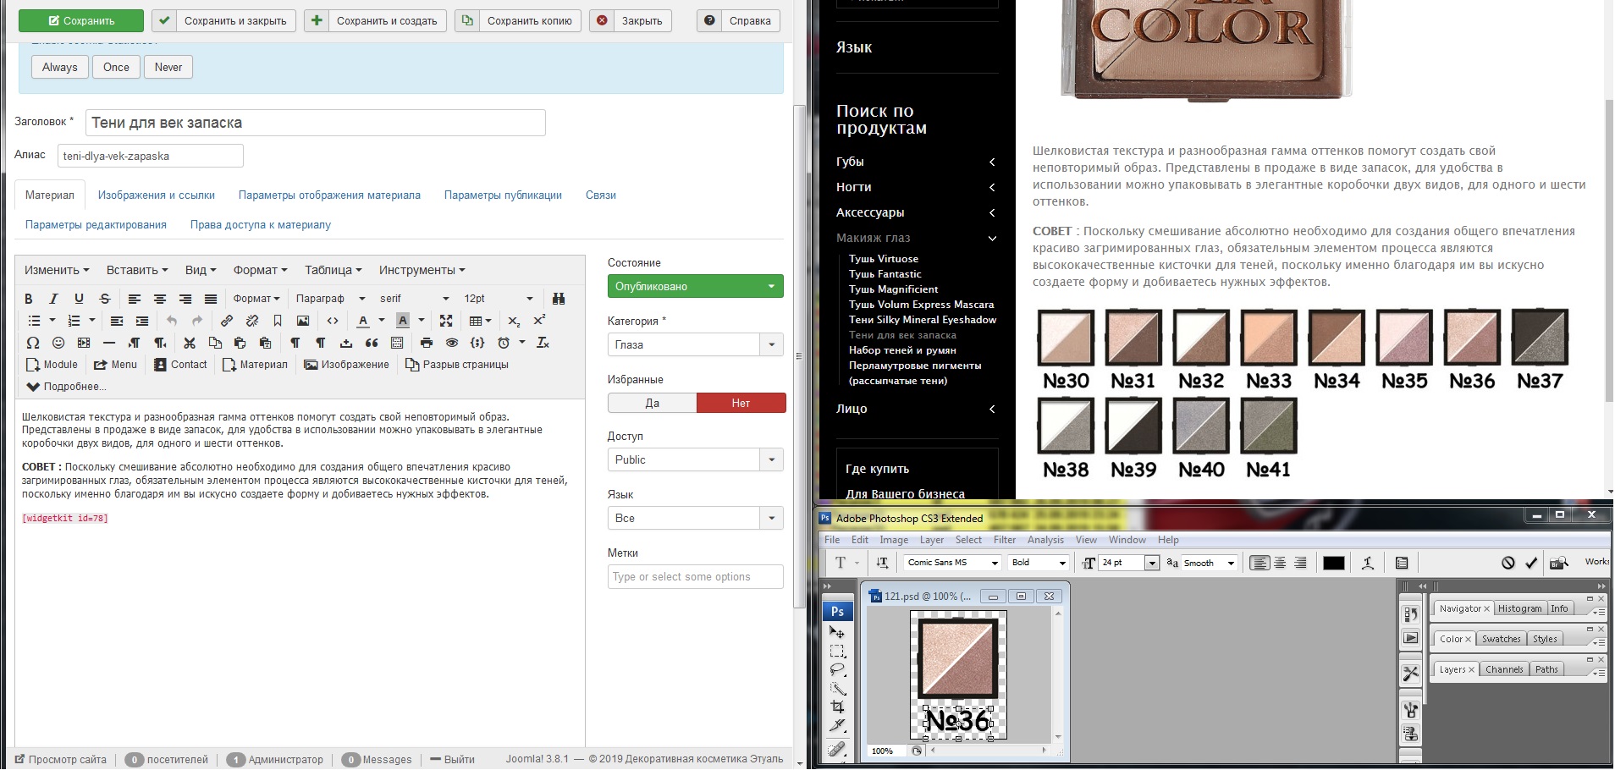The width and height of the screenshot is (1615, 770).
Task: Click the green Сохранить button
Action: tap(81, 20)
